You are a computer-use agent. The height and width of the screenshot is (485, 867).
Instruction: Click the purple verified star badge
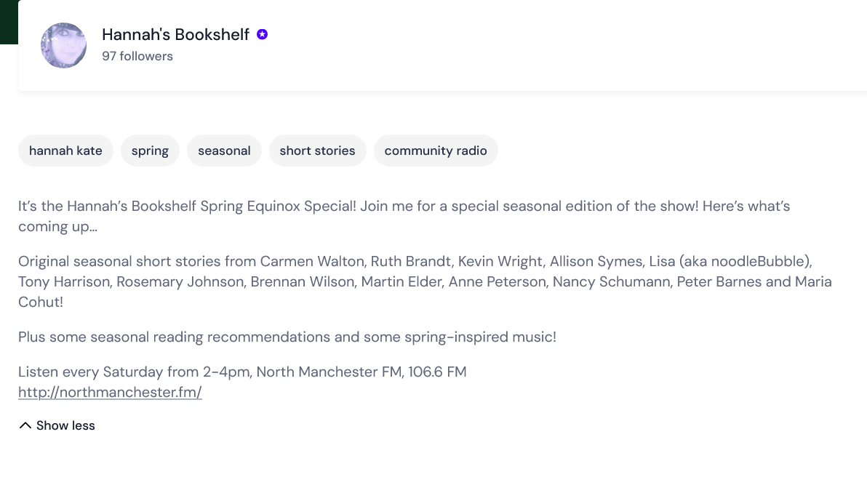(263, 34)
